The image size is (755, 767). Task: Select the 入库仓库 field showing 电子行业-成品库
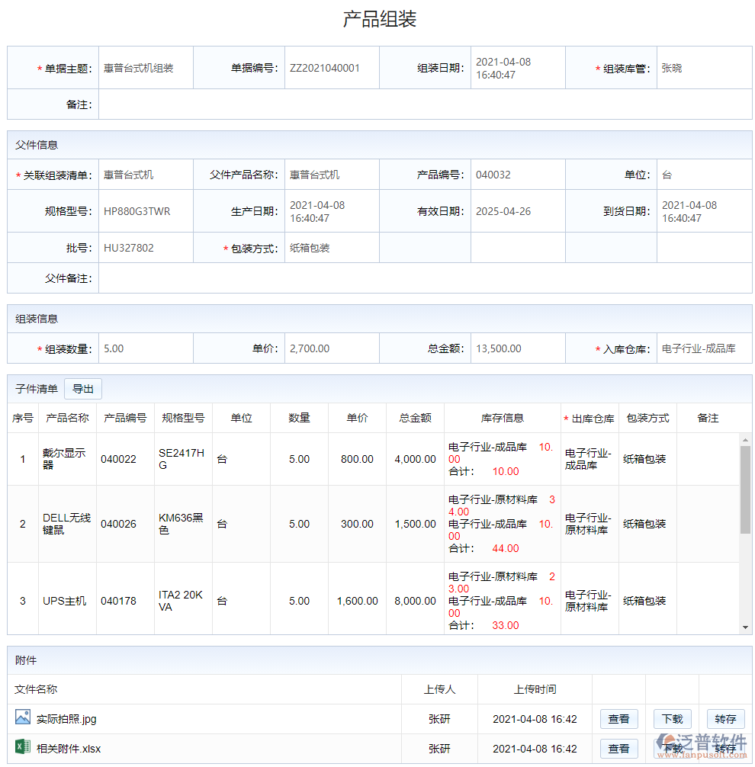tap(702, 348)
